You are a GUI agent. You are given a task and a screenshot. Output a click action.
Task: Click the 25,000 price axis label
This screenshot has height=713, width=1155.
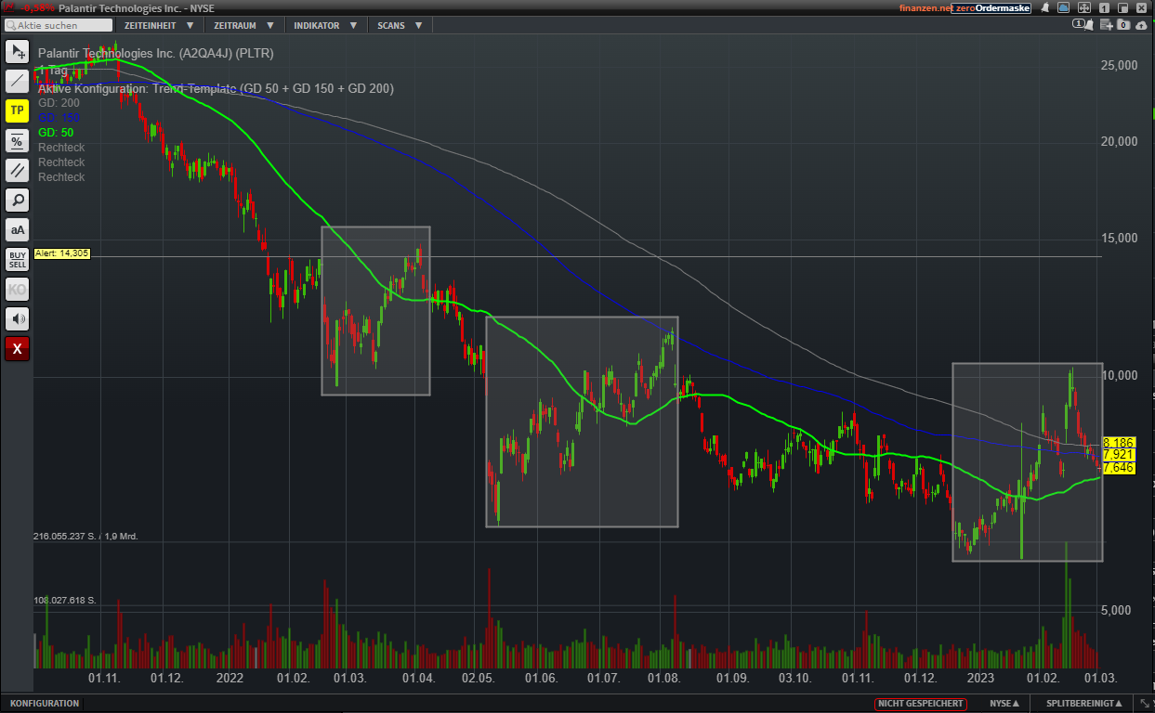pos(1119,66)
